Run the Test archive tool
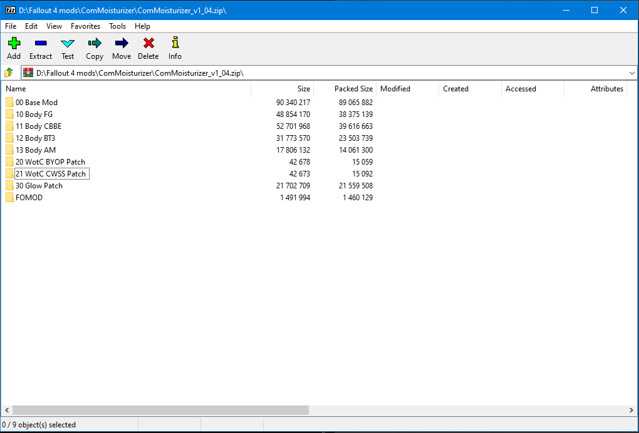 [x=68, y=43]
